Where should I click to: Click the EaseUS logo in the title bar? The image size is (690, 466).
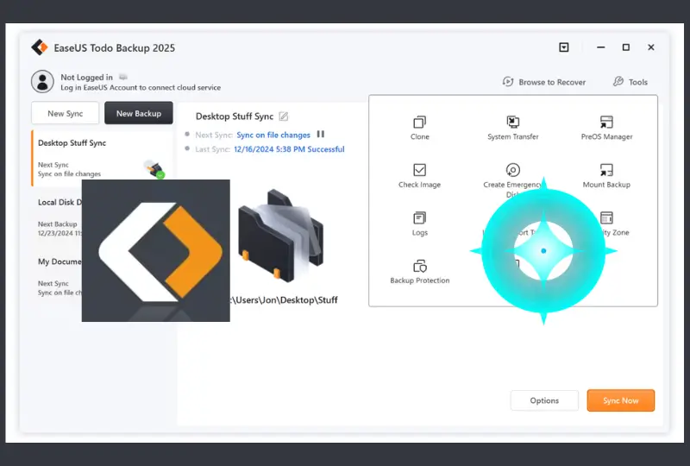point(40,47)
